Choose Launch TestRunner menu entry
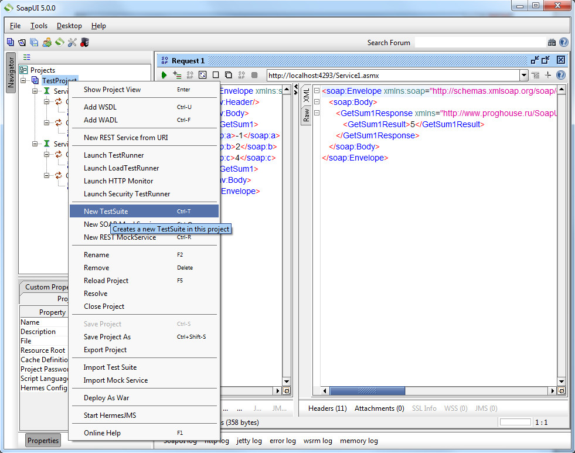Screen dimensions: 575x453 [144, 155]
